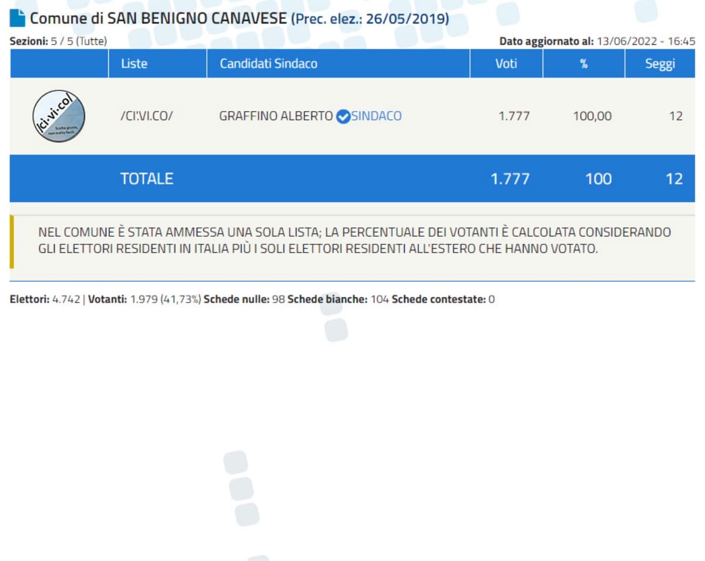Image resolution: width=705 pixels, height=561 pixels.
Task: Select the Voti column header
Action: click(506, 64)
